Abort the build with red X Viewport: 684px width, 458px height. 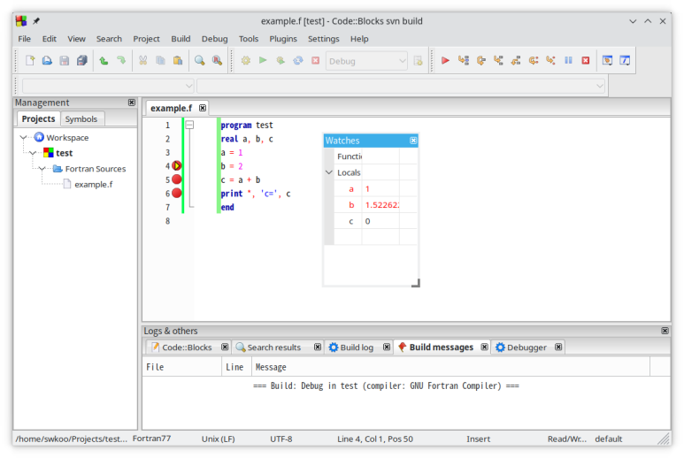[x=315, y=61]
